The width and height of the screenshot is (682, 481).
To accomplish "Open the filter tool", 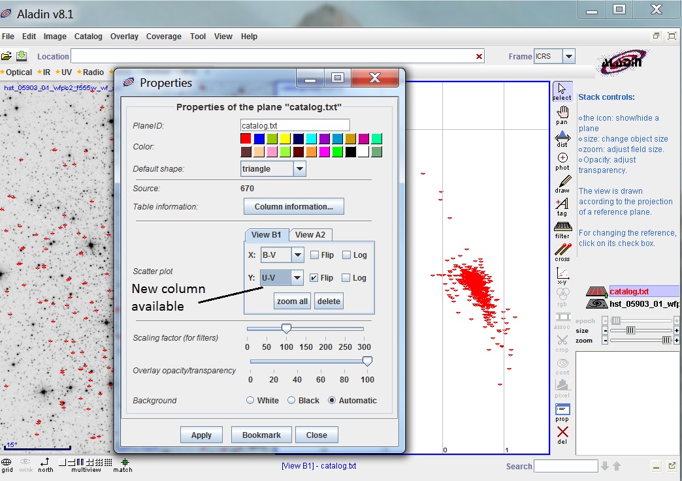I will [562, 230].
